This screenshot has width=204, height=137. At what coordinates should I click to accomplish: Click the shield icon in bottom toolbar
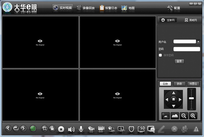[132, 129]
